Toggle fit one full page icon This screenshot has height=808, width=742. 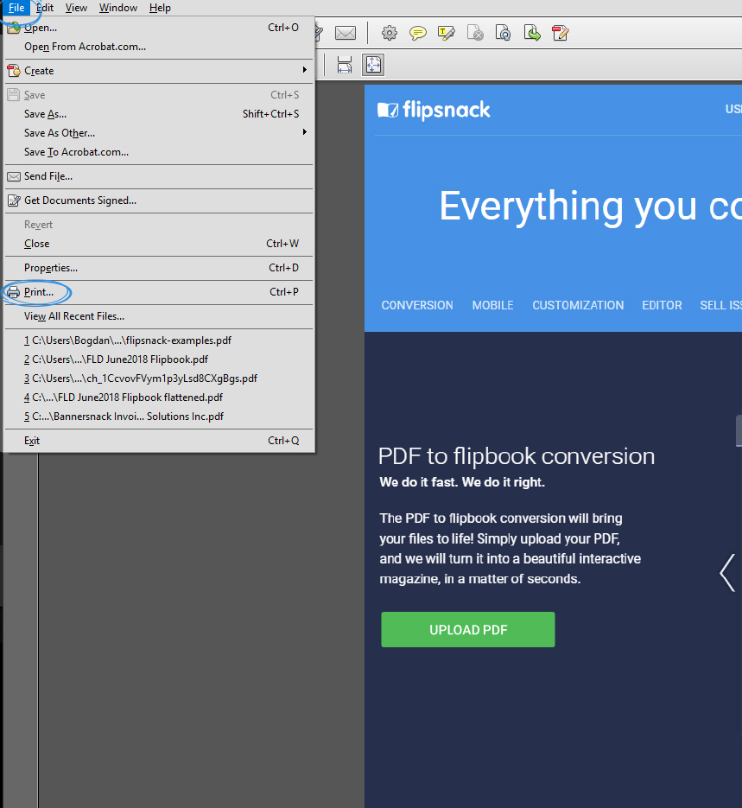click(x=373, y=65)
